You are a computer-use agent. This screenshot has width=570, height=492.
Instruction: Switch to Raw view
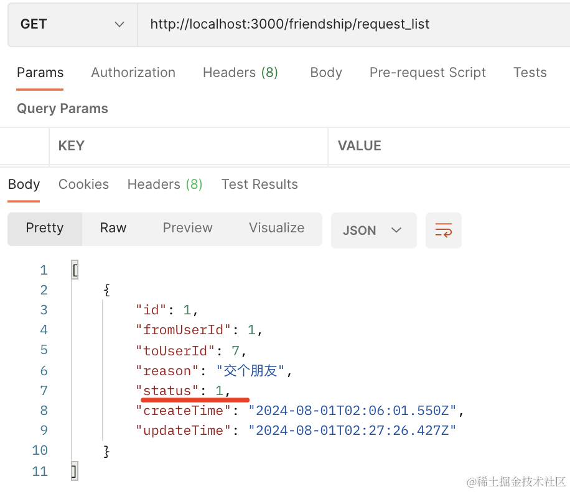[x=113, y=228]
